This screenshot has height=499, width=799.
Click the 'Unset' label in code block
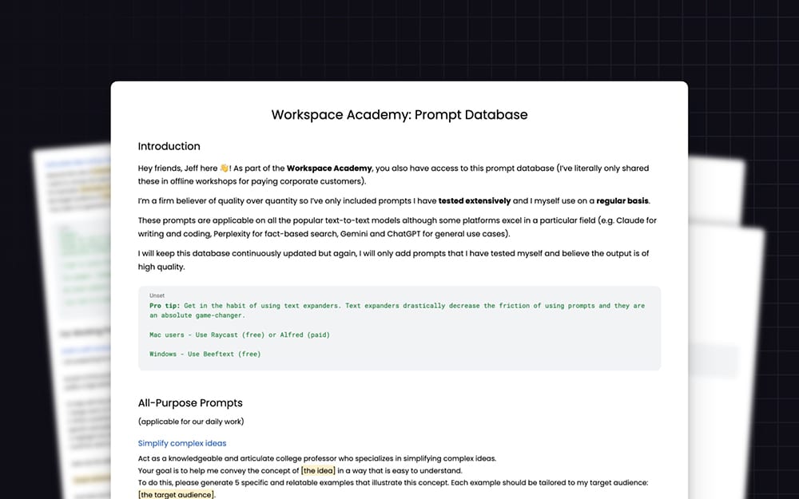(157, 295)
